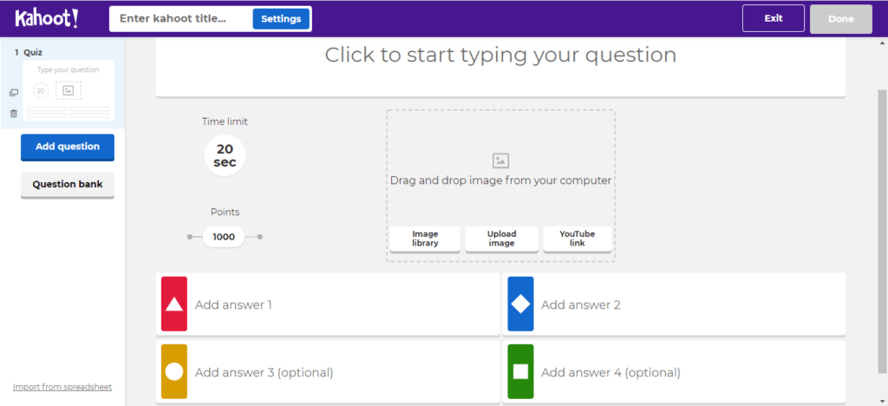Click the Done button
The height and width of the screenshot is (406, 888).
tap(840, 18)
